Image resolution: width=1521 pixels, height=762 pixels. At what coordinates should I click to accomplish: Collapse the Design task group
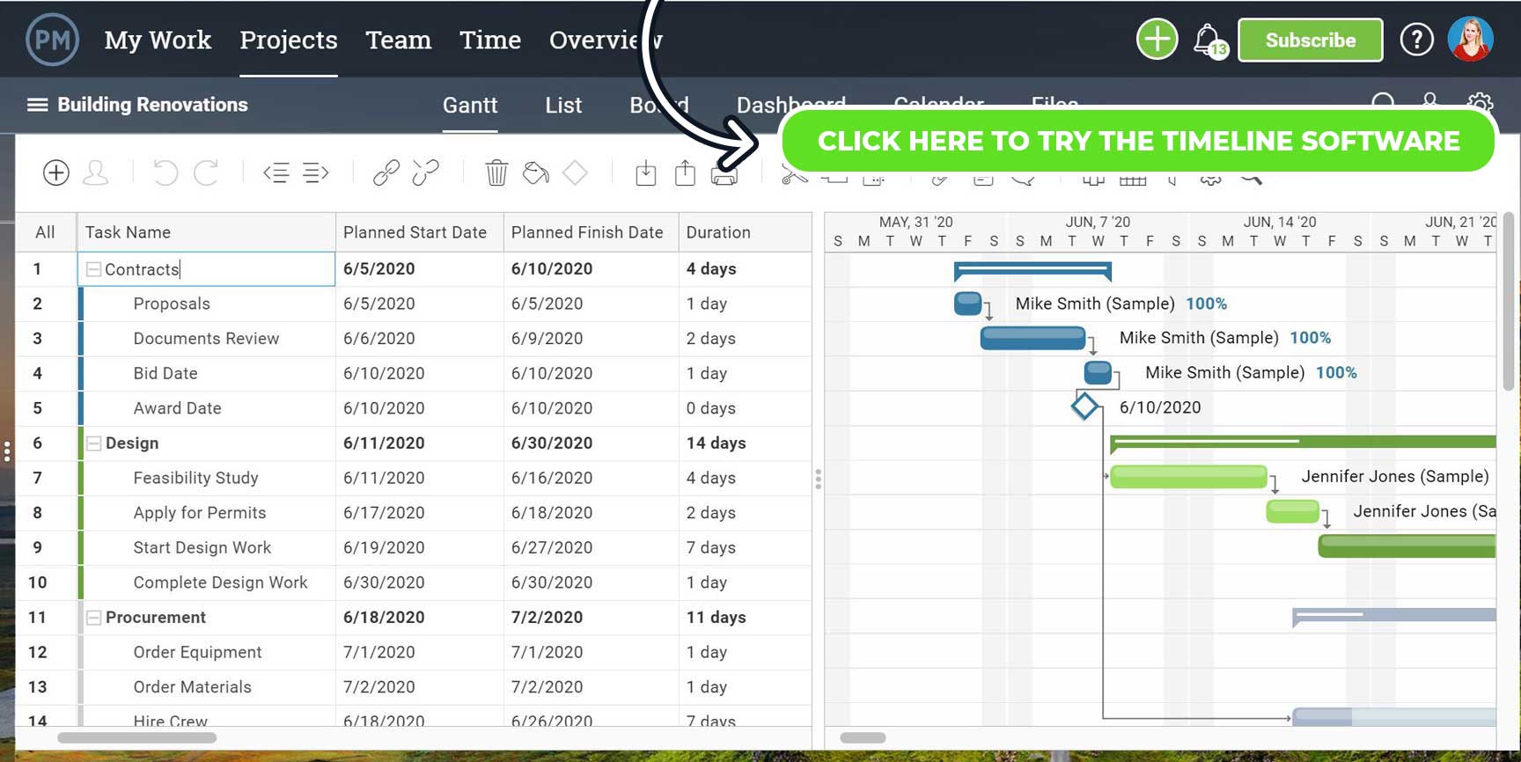[93, 443]
